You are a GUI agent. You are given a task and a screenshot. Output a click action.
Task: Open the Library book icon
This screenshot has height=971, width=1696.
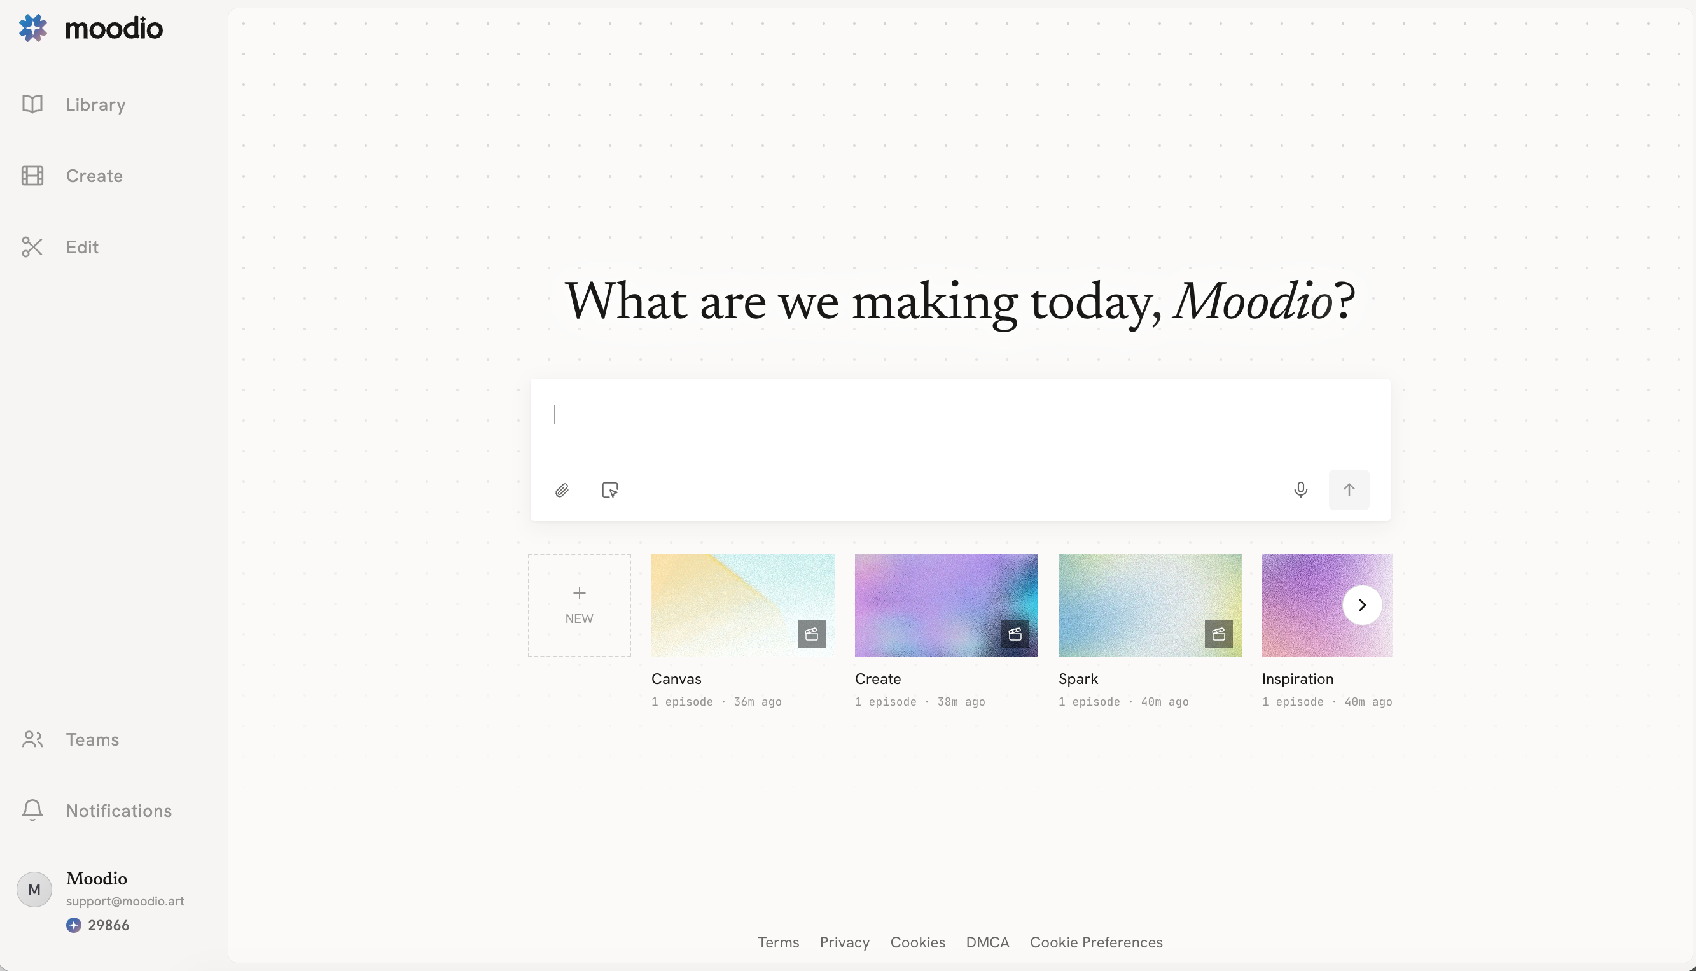(x=32, y=104)
